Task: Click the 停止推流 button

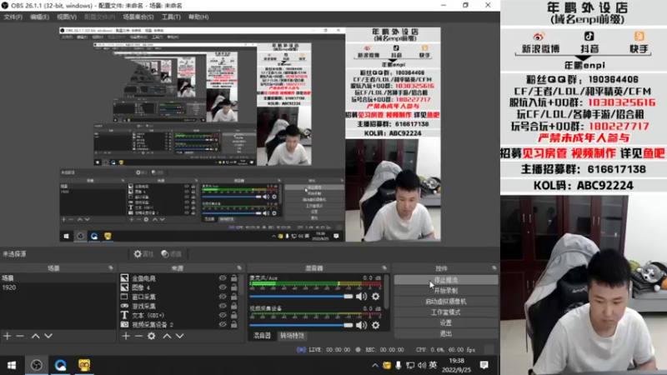Action: [x=446, y=280]
